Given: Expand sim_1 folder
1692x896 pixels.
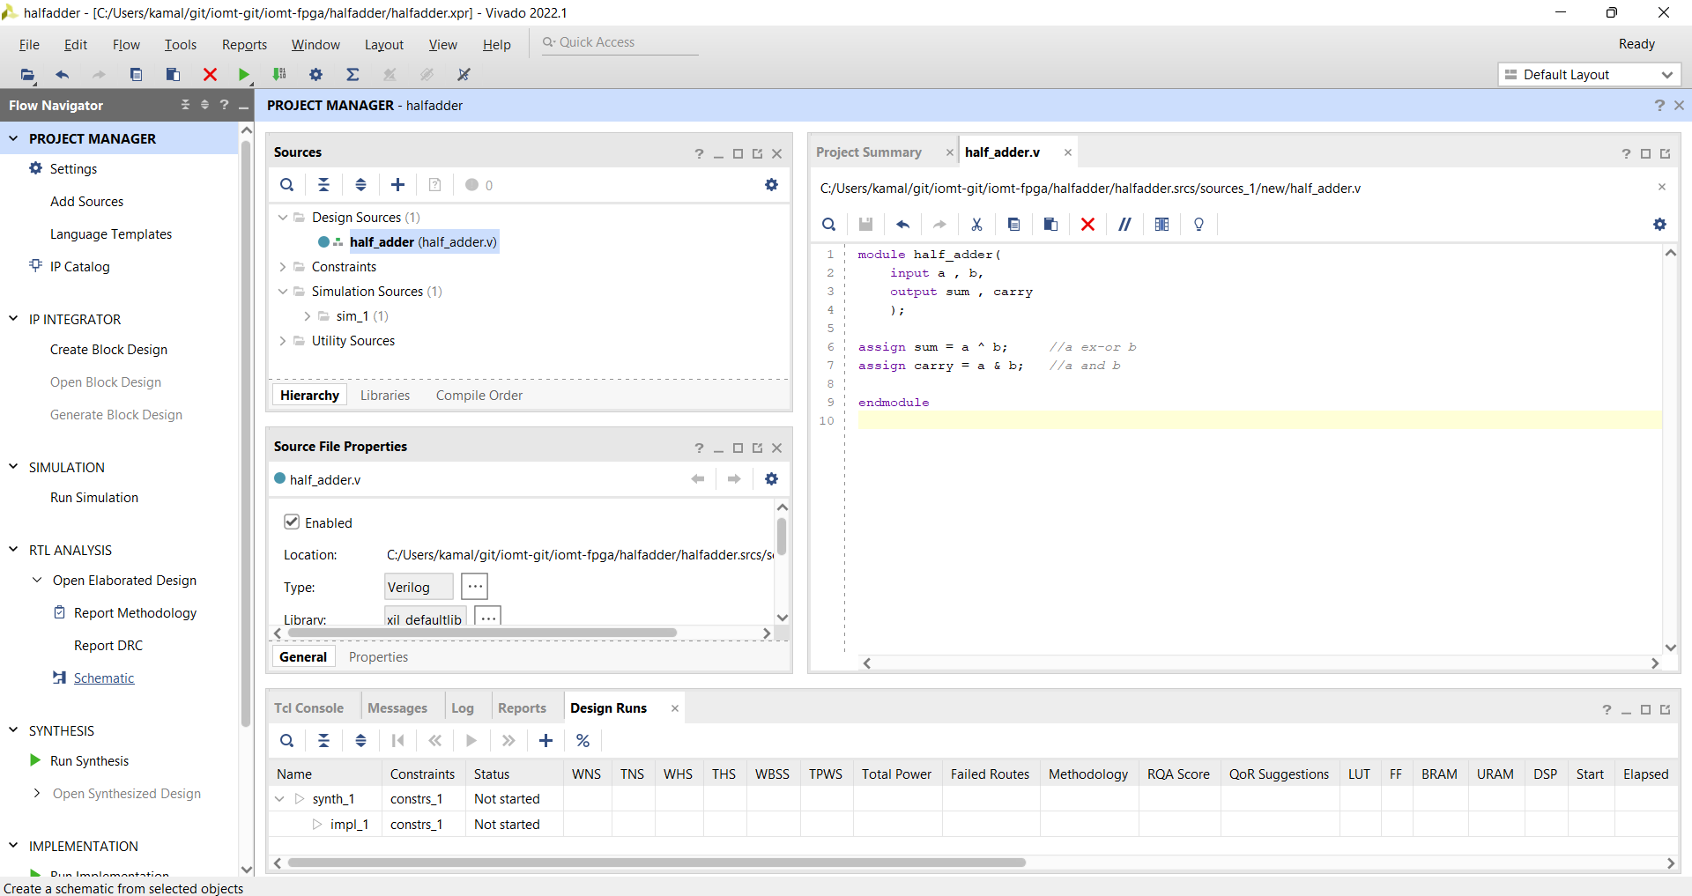Looking at the screenshot, I should point(307,316).
